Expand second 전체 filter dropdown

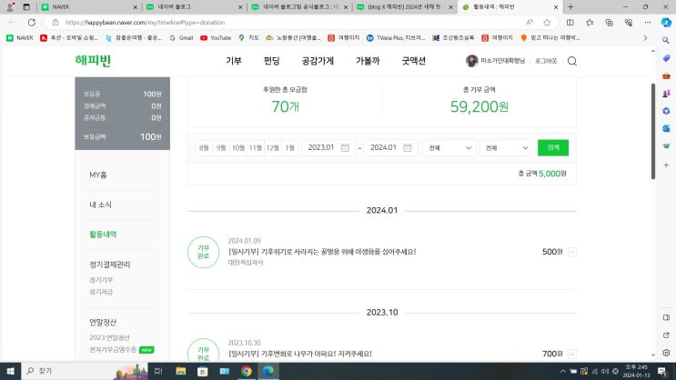pos(506,148)
